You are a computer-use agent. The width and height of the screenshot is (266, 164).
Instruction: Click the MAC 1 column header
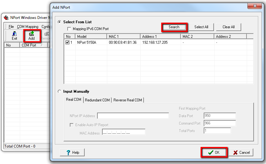click(123, 37)
